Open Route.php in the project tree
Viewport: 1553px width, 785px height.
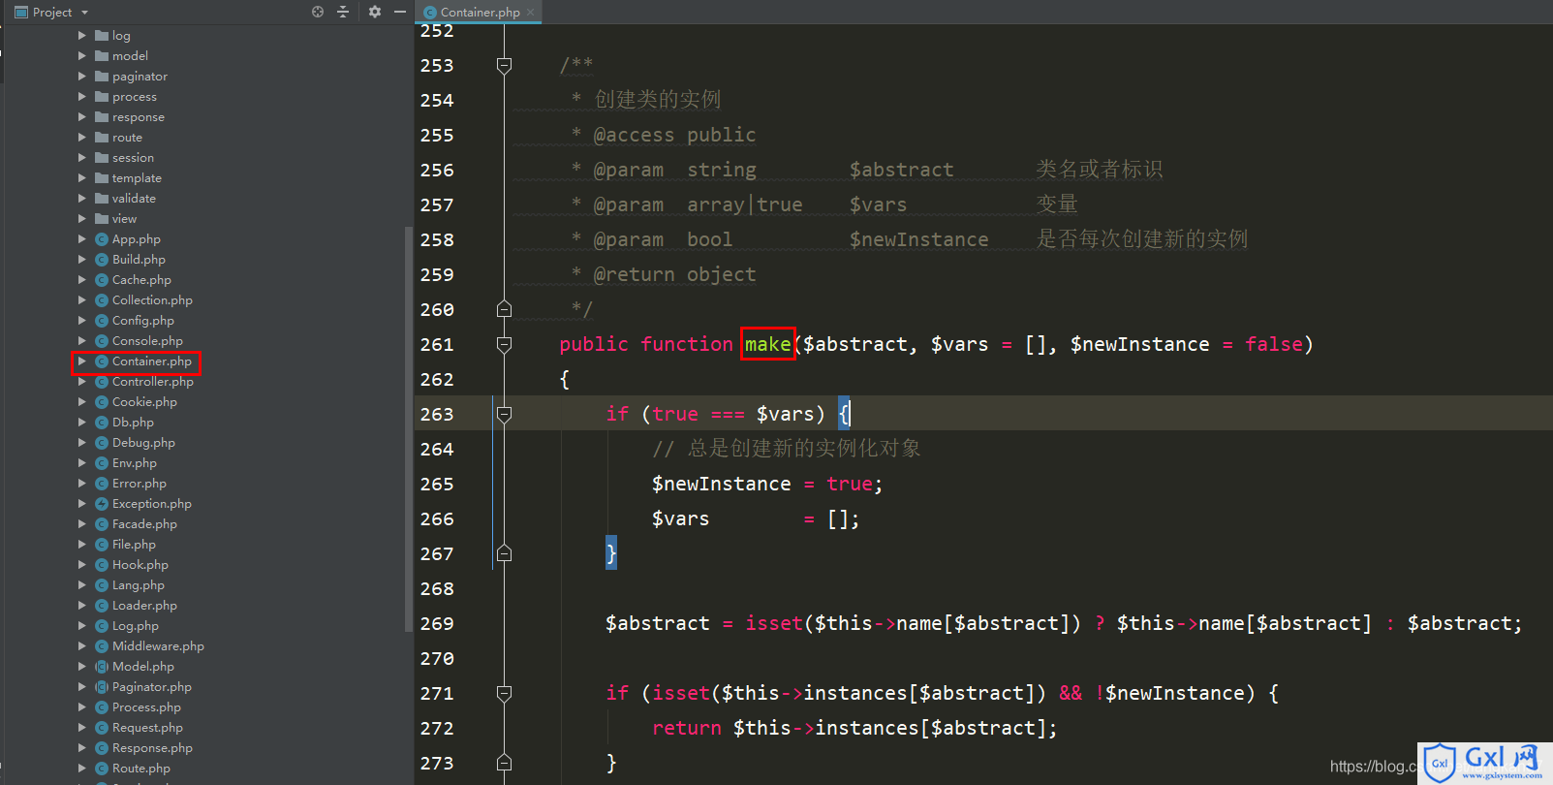pyautogui.click(x=140, y=769)
